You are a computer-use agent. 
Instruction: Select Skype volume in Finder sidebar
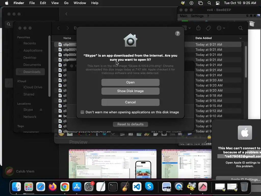[28, 110]
